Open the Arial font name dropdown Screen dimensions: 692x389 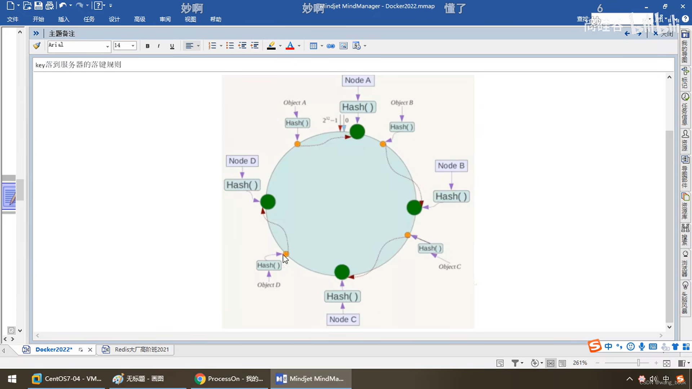(107, 46)
